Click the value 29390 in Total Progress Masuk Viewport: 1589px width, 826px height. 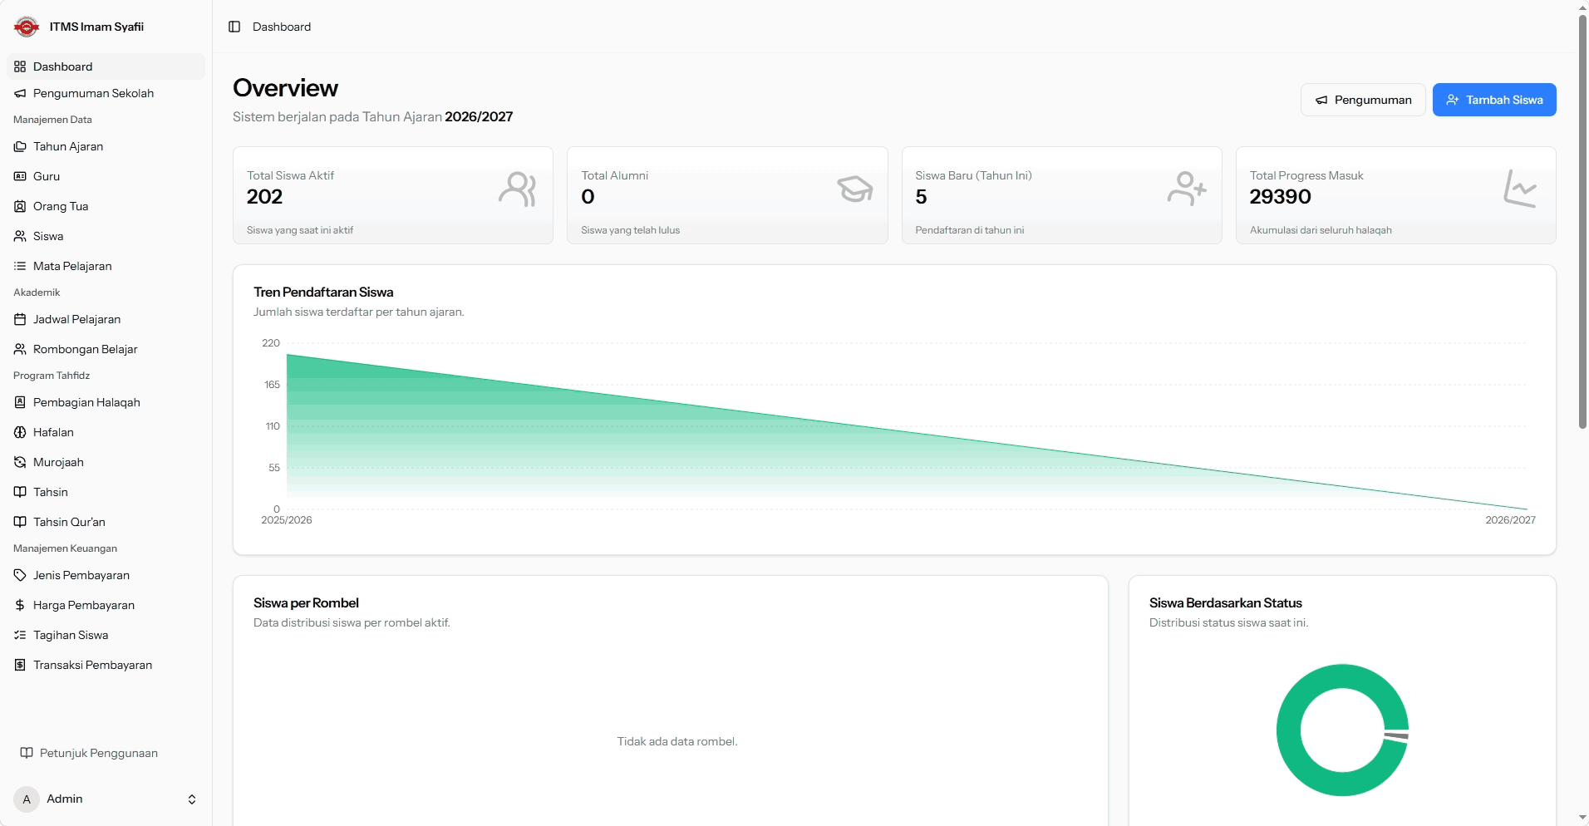(x=1280, y=197)
